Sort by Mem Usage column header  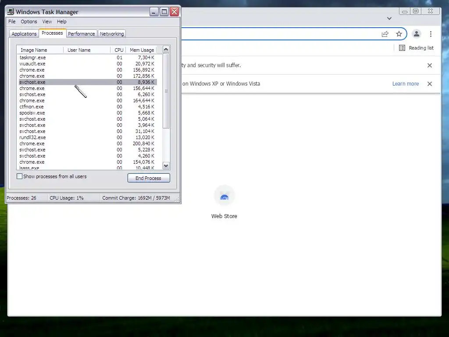(x=142, y=50)
